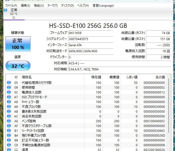This screenshot has width=175, height=151.
Task: Click blue status orb for A7 SSDプロテクトモード
Action: [x=9, y=97]
